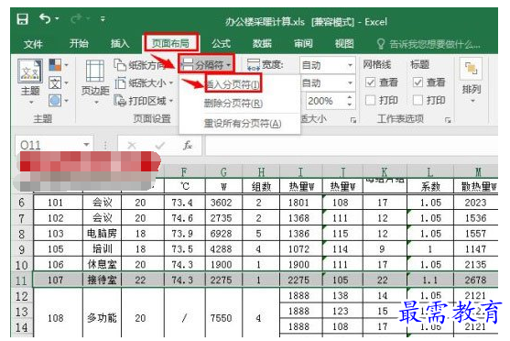Image resolution: width=510 pixels, height=341 pixels.
Task: Click the 200% scale input field
Action: pos(325,101)
